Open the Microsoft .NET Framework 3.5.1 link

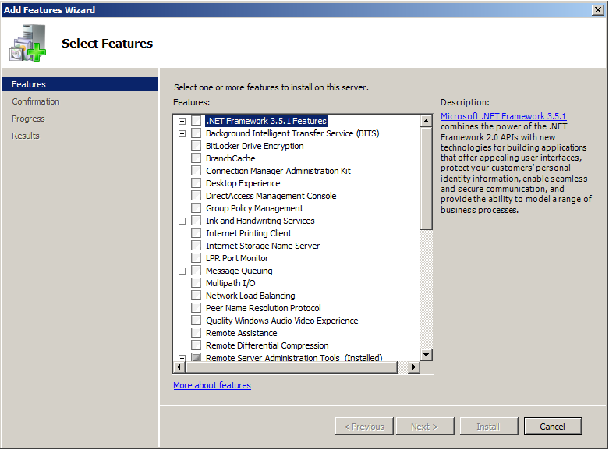(x=504, y=116)
